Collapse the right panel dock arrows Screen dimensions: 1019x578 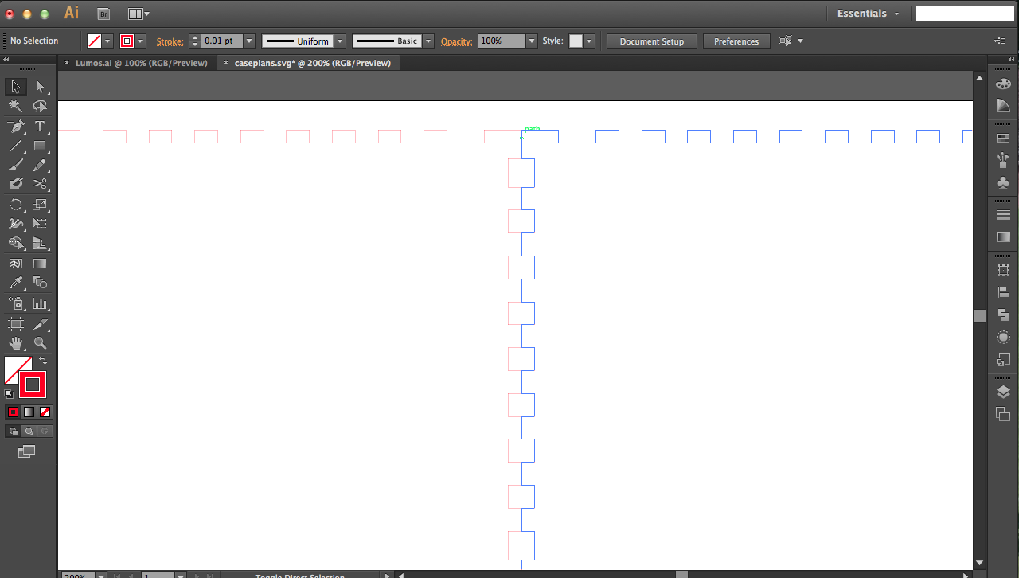(x=1010, y=60)
